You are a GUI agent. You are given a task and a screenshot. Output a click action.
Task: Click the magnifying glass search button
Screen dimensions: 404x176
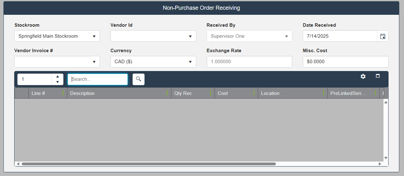(138, 79)
